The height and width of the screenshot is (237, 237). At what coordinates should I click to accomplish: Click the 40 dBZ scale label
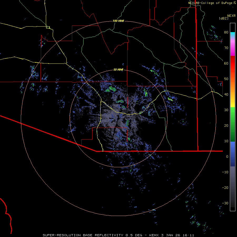(226, 95)
